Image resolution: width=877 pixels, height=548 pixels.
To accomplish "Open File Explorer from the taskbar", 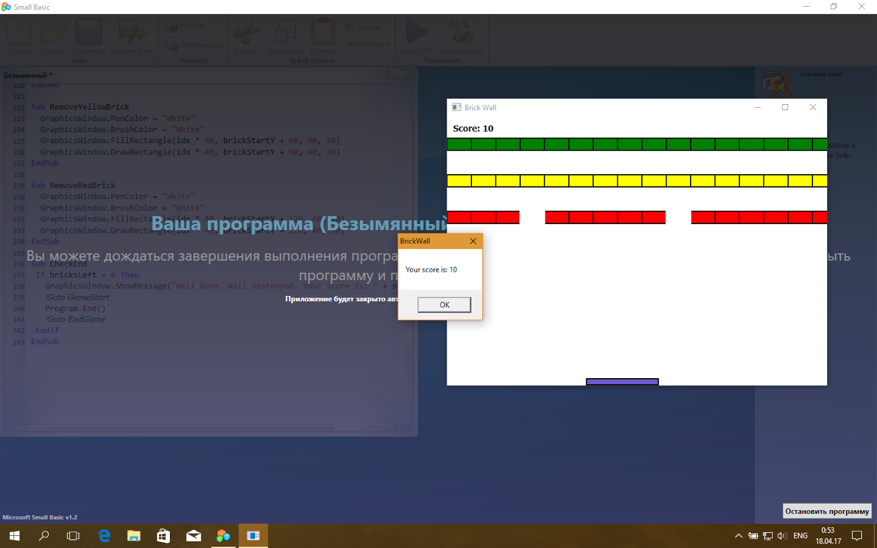I will point(134,536).
